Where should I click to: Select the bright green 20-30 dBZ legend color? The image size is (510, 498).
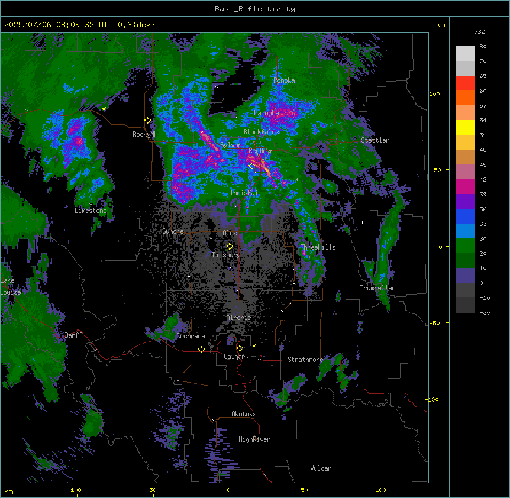[465, 246]
